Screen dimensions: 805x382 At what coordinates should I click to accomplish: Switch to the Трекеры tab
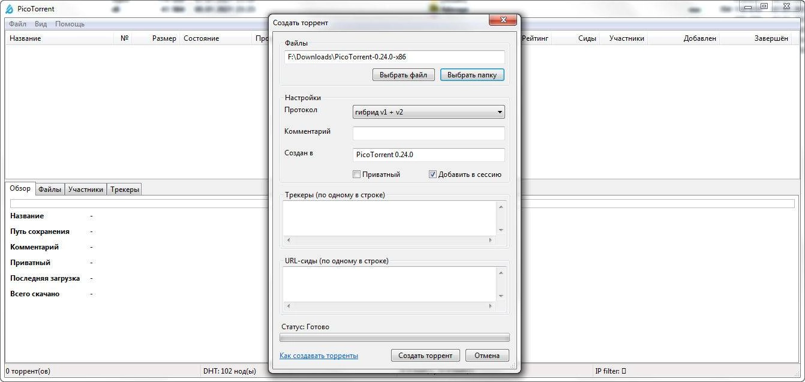tap(125, 190)
